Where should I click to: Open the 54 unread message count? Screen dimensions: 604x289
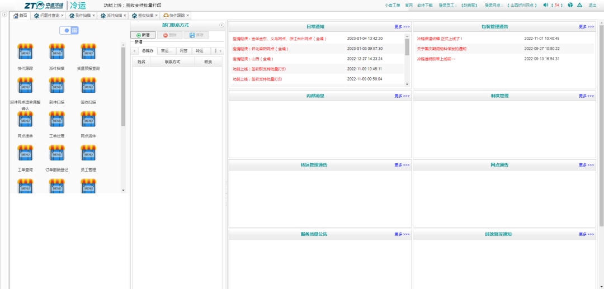[x=556, y=6]
